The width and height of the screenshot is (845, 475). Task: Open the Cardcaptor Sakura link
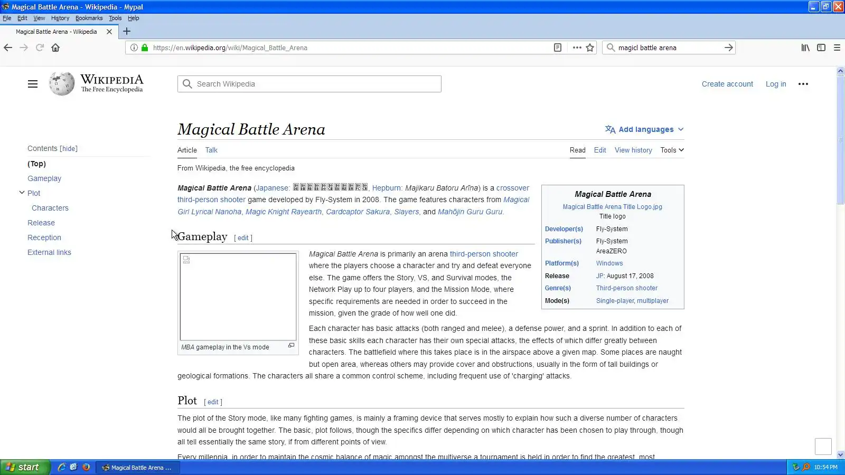coord(358,212)
